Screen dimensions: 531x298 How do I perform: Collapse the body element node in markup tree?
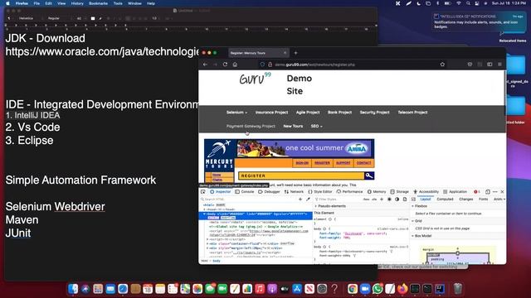point(204,214)
